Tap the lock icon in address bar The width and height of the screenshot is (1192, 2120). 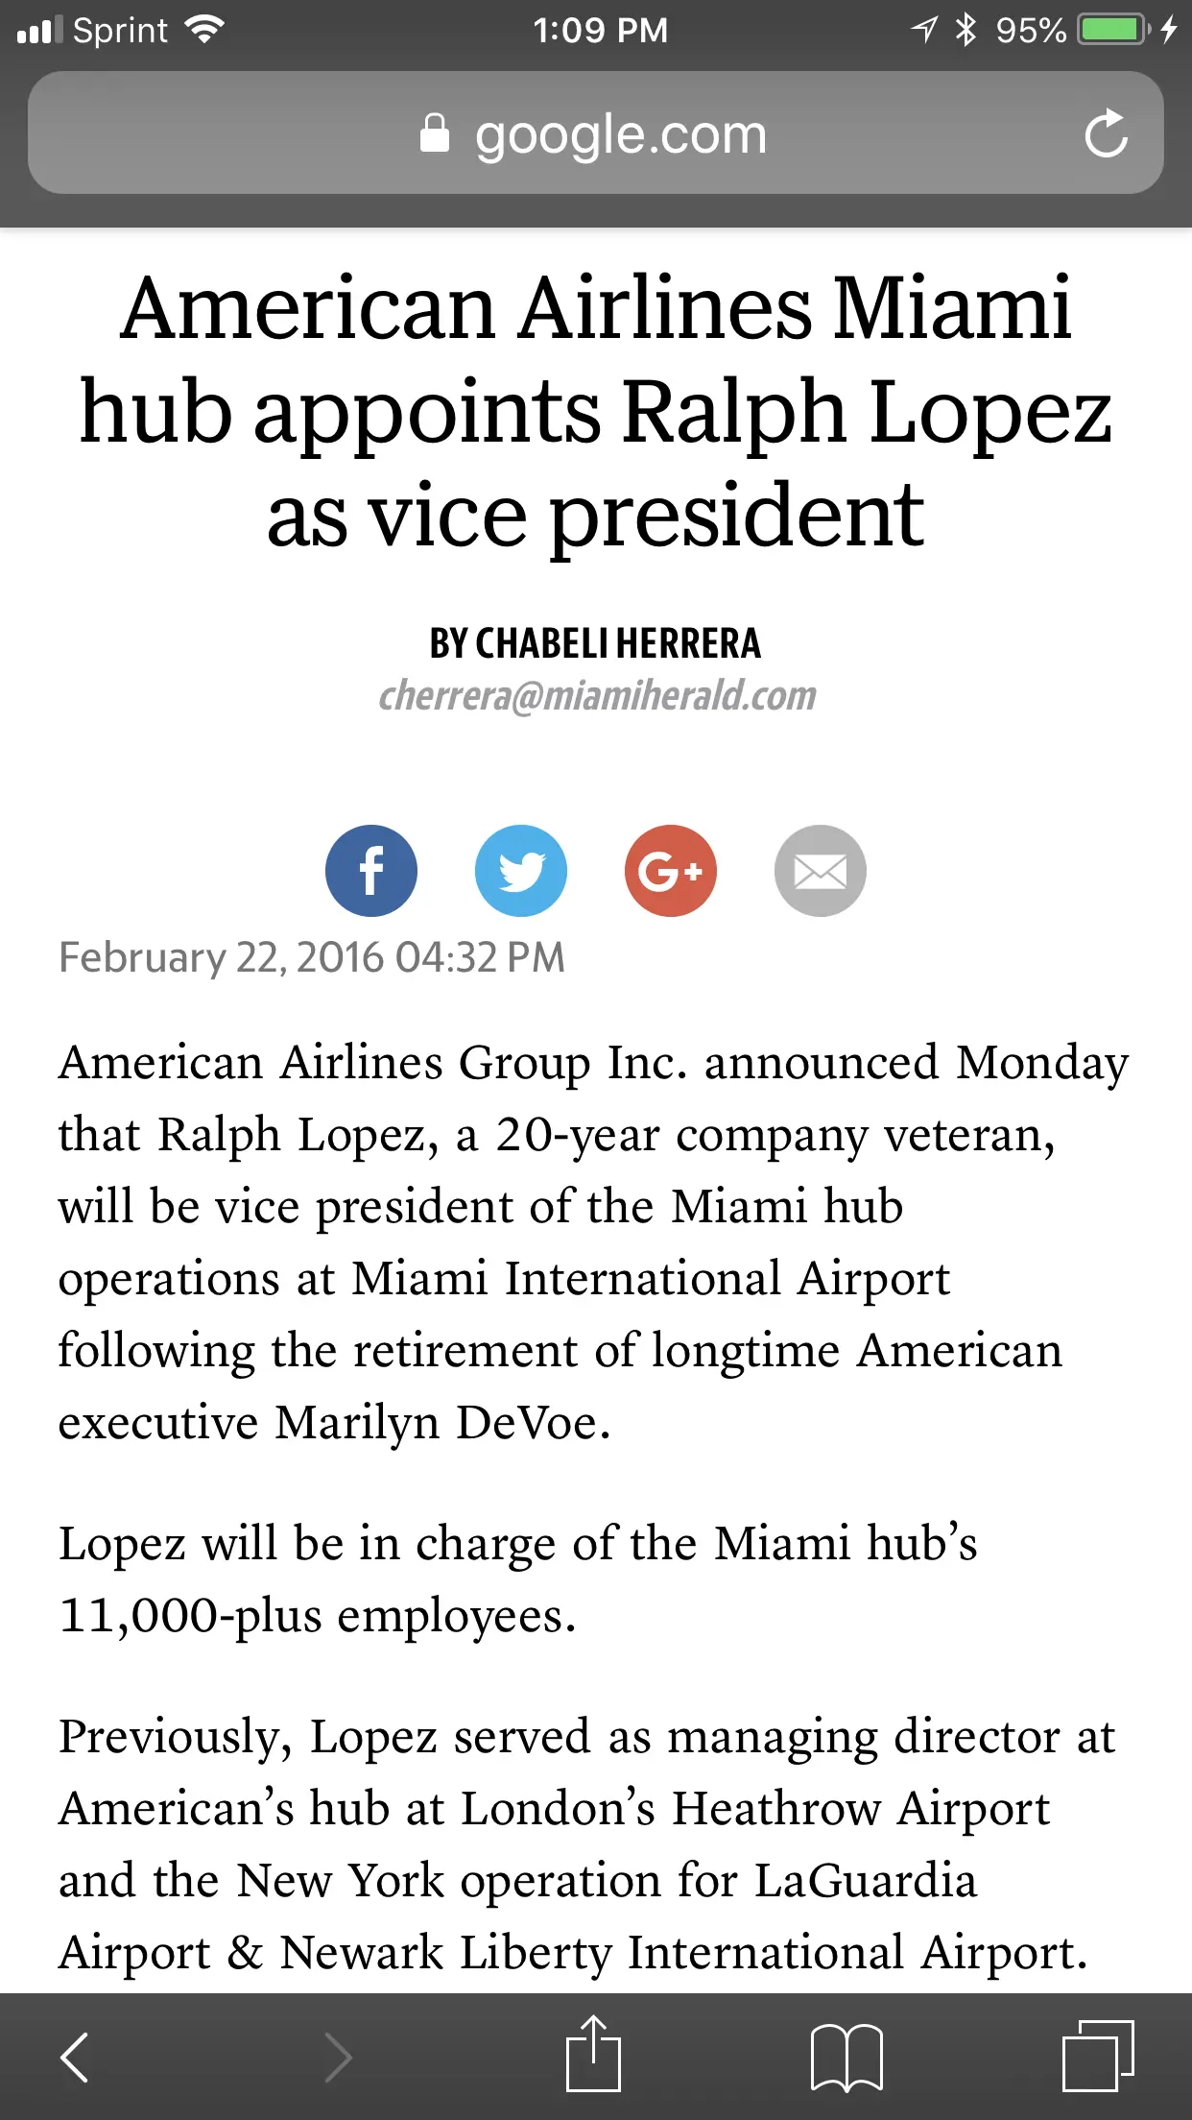pyautogui.click(x=434, y=133)
